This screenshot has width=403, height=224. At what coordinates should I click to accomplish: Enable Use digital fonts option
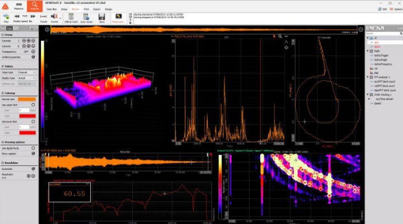tap(33, 147)
